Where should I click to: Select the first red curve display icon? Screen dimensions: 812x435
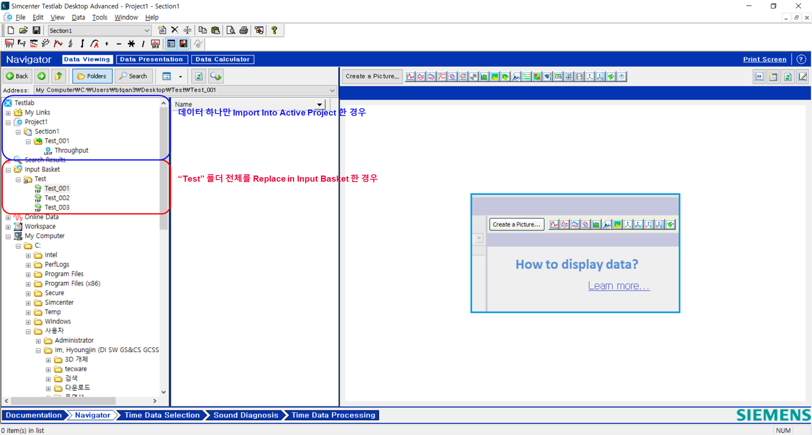coord(410,77)
